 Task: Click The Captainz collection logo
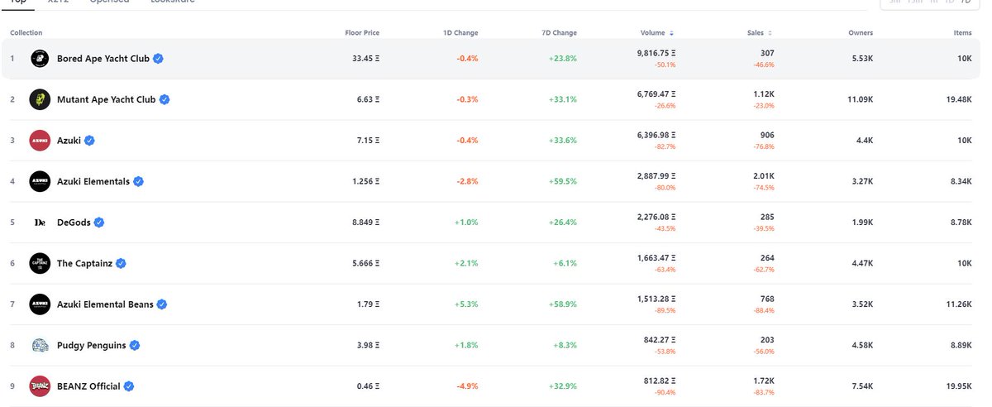[x=40, y=263]
